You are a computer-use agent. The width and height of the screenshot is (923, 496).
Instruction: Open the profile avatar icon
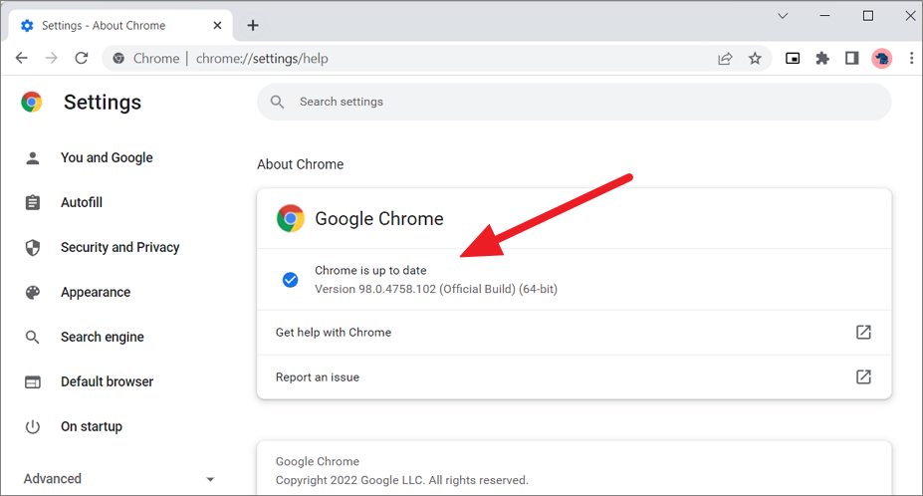tap(881, 59)
